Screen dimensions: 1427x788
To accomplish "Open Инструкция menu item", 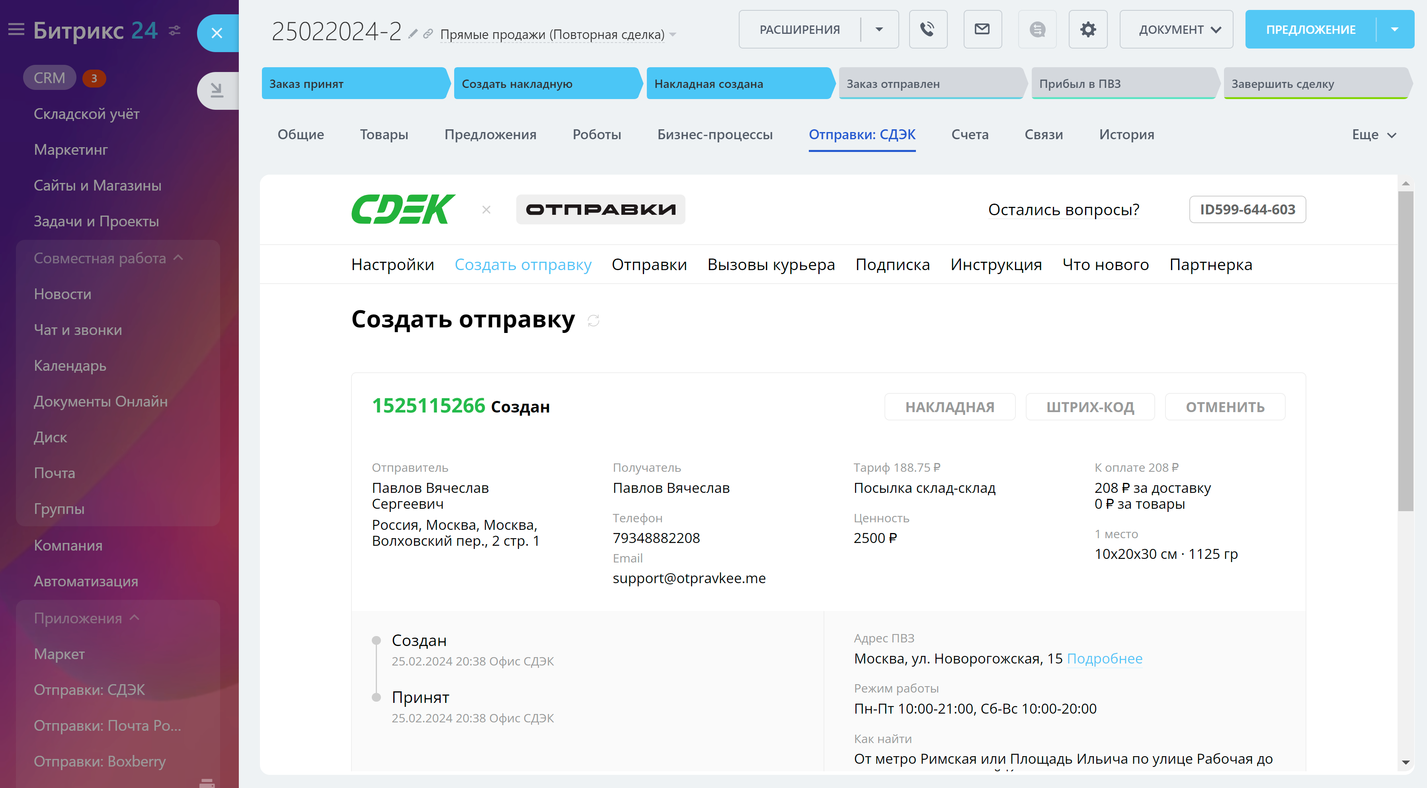I will pyautogui.click(x=996, y=265).
